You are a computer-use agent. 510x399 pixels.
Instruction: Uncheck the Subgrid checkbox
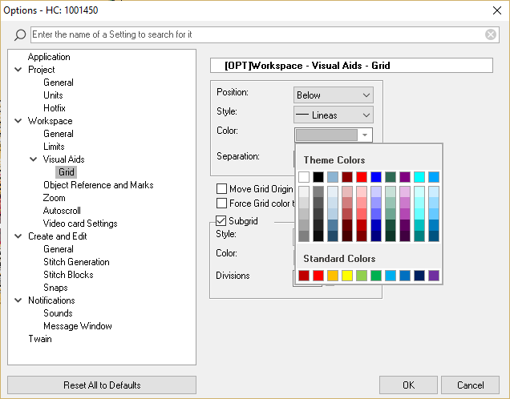coord(222,220)
